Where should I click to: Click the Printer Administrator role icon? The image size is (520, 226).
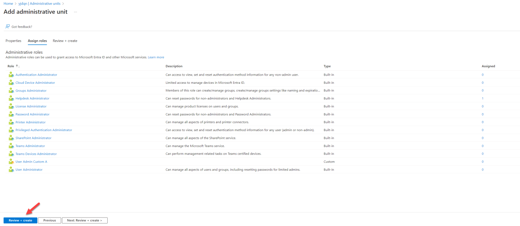[x=10, y=122]
